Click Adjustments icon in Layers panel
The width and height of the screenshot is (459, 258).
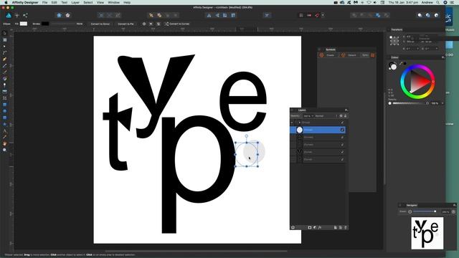(x=315, y=227)
